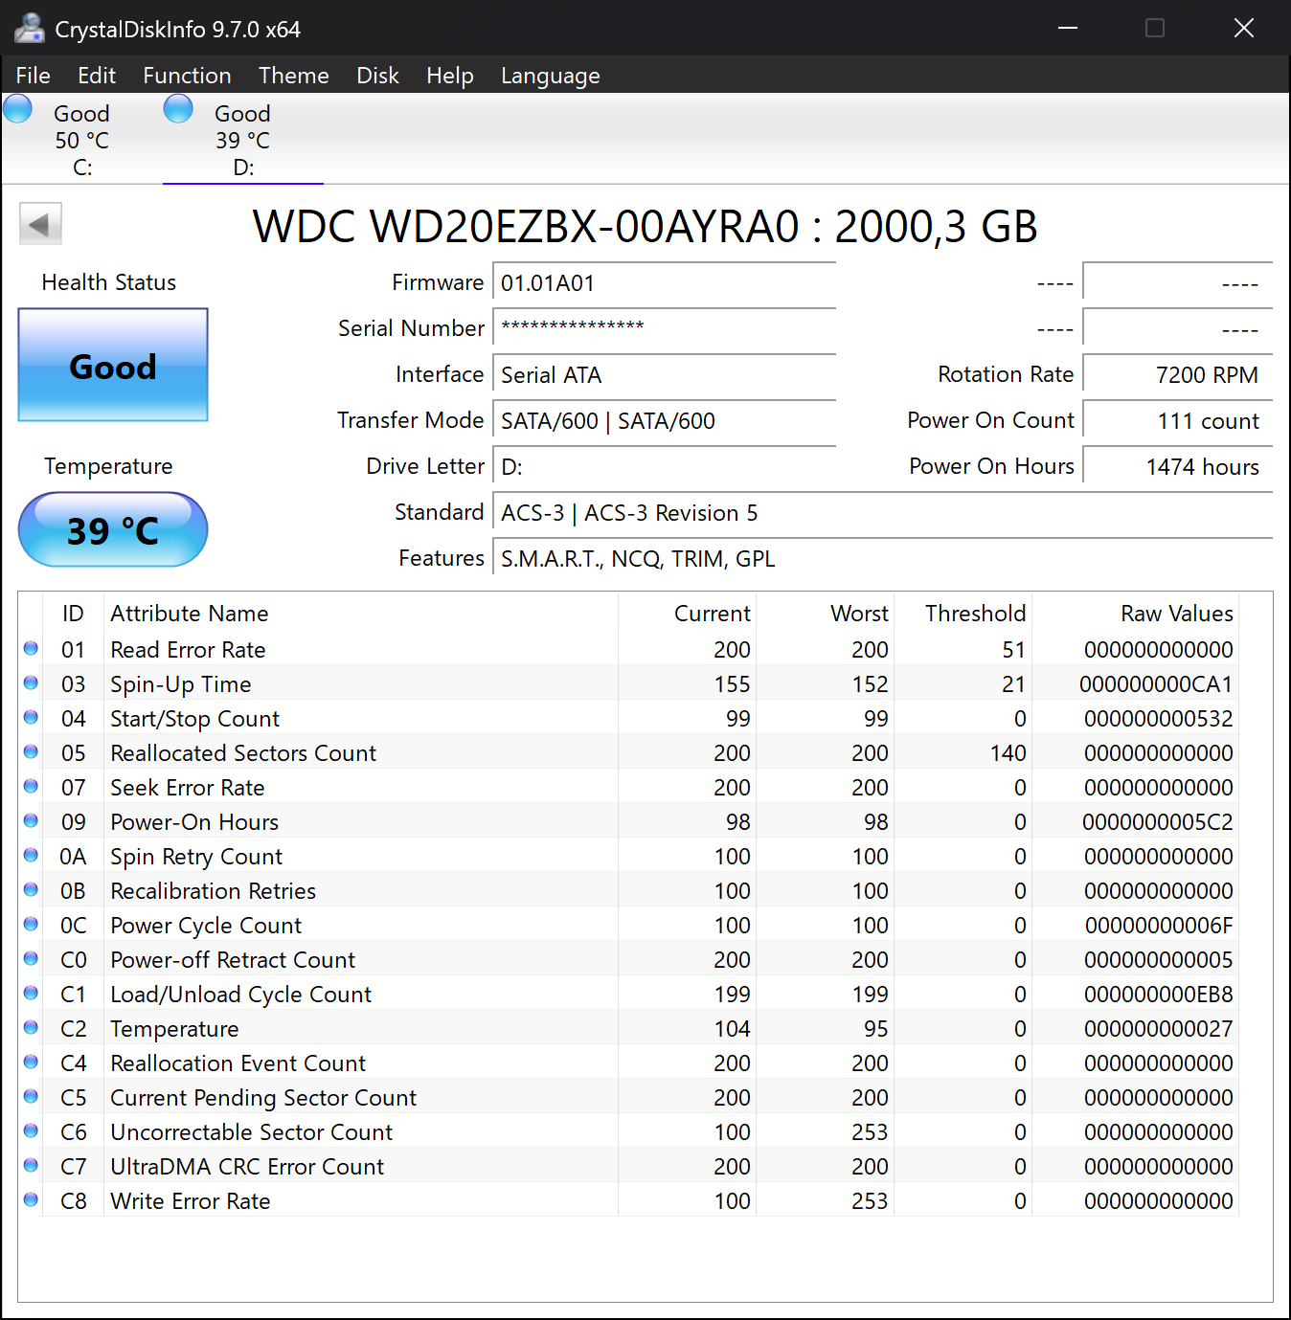The image size is (1291, 1320).
Task: Click the 39 °C temperature button
Action: (113, 529)
